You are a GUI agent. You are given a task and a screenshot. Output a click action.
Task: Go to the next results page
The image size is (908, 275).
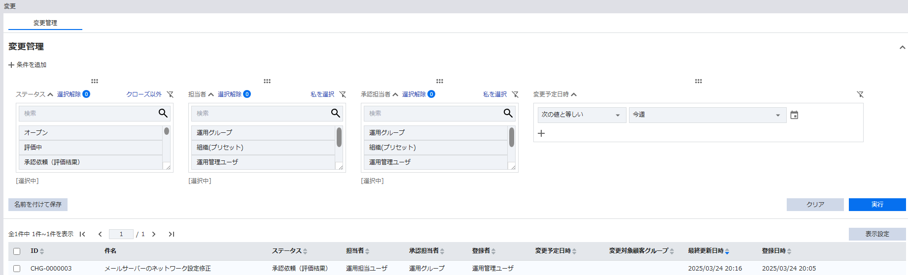[154, 234]
